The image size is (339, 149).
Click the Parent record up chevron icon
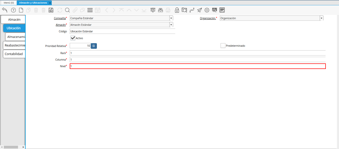[x=129, y=10]
